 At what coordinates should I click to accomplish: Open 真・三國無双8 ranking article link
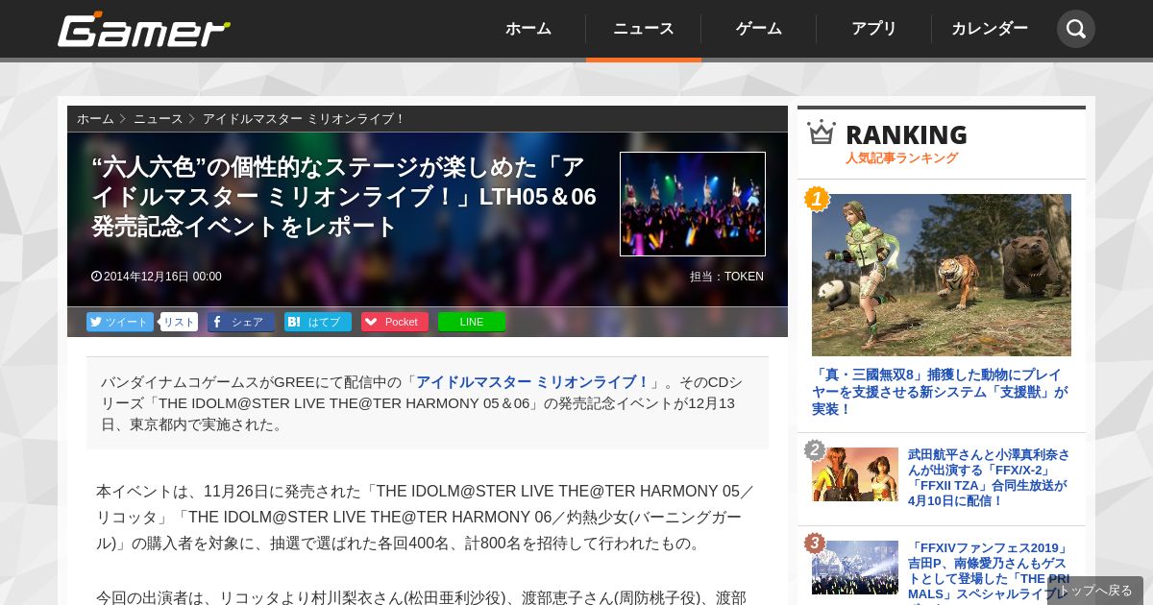pyautogui.click(x=942, y=392)
